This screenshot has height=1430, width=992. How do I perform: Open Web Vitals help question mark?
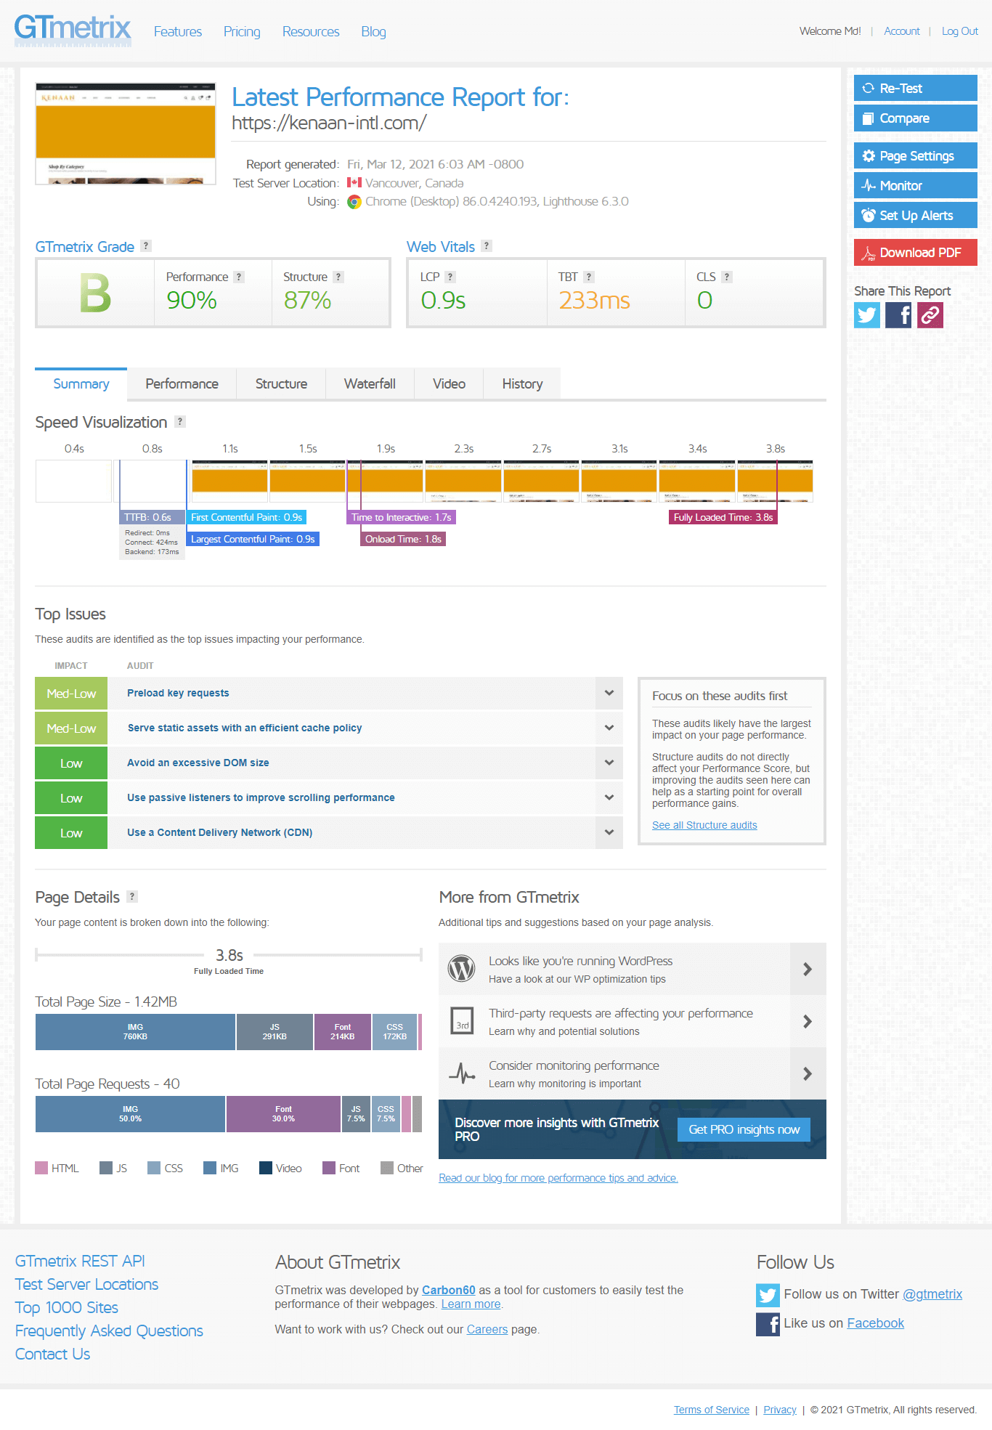[487, 246]
